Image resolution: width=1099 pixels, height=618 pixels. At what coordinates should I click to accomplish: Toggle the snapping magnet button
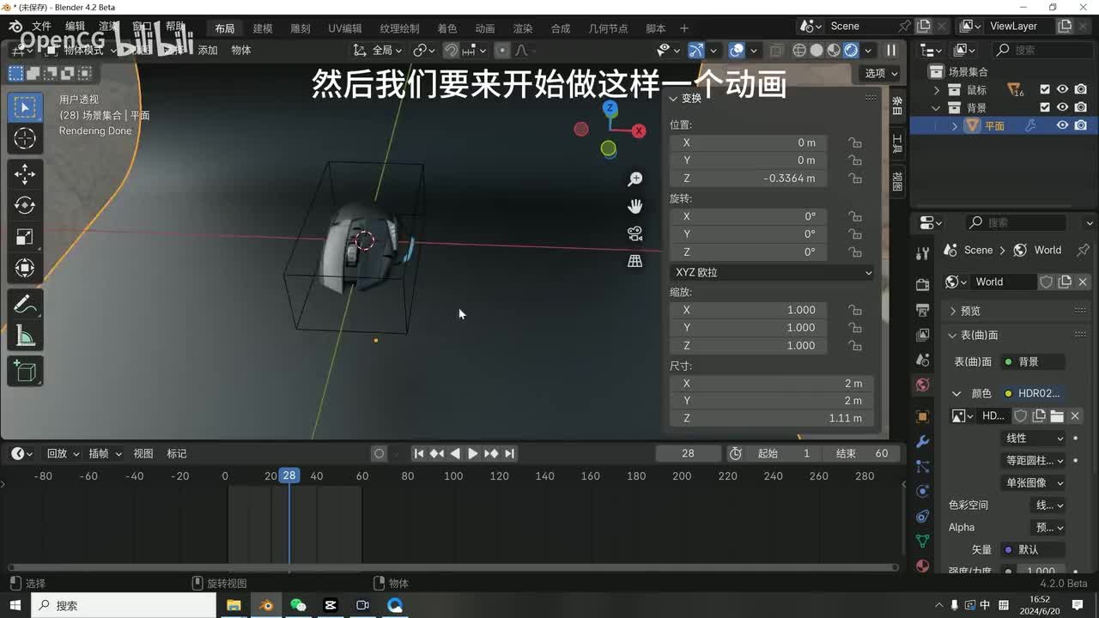coord(451,50)
